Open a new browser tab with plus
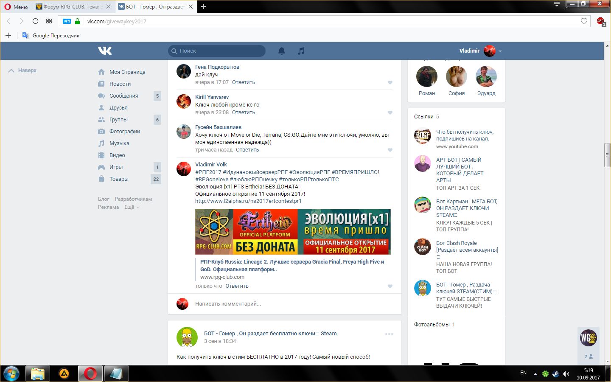Viewport: 611px width, 382px height. [203, 6]
